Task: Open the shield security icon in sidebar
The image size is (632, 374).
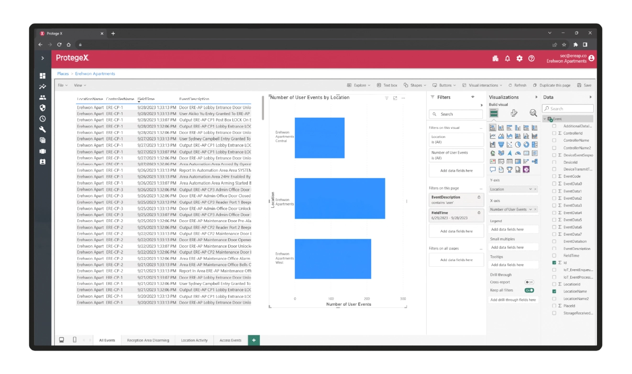Action: (43, 108)
